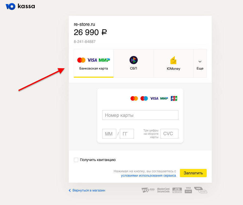This screenshot has width=243, height=205.
Task: Expand the "Еще" payment methods chevron
Action: tap(200, 62)
